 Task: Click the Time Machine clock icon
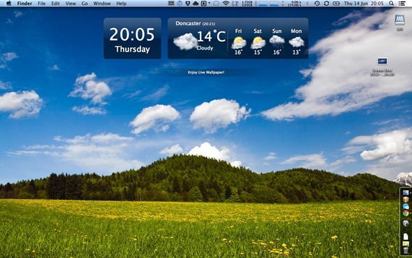317,3
